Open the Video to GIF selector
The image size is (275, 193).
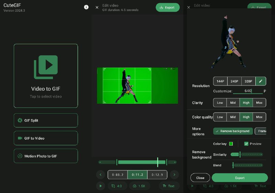(46, 76)
